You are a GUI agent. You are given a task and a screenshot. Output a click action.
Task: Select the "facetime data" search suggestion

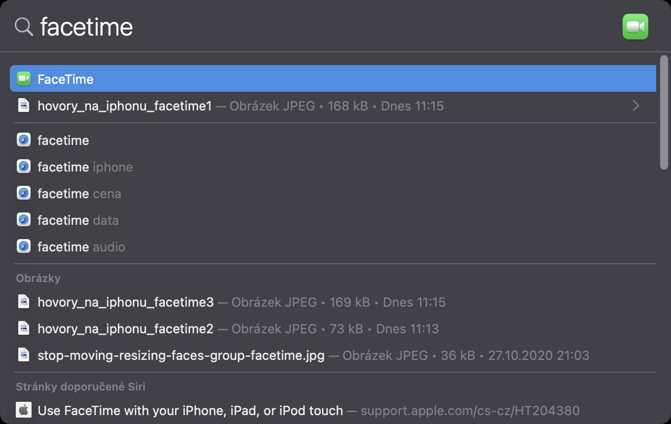pos(78,220)
